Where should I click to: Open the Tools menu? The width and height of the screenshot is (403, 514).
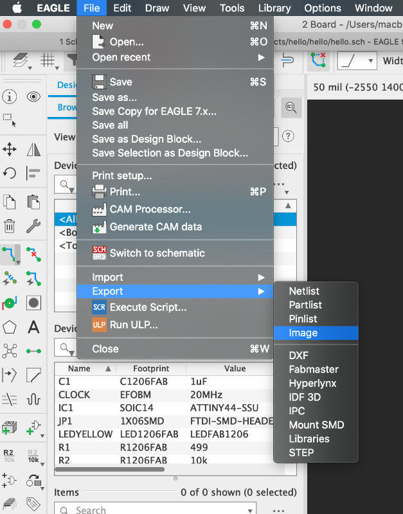point(232,8)
